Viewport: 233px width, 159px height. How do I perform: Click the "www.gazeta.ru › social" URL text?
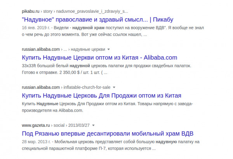[x=56, y=125]
